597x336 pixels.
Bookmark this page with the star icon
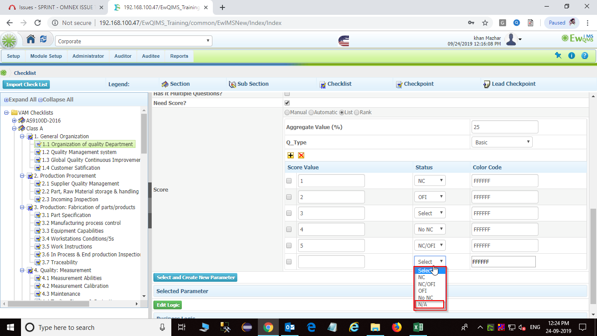(485, 23)
